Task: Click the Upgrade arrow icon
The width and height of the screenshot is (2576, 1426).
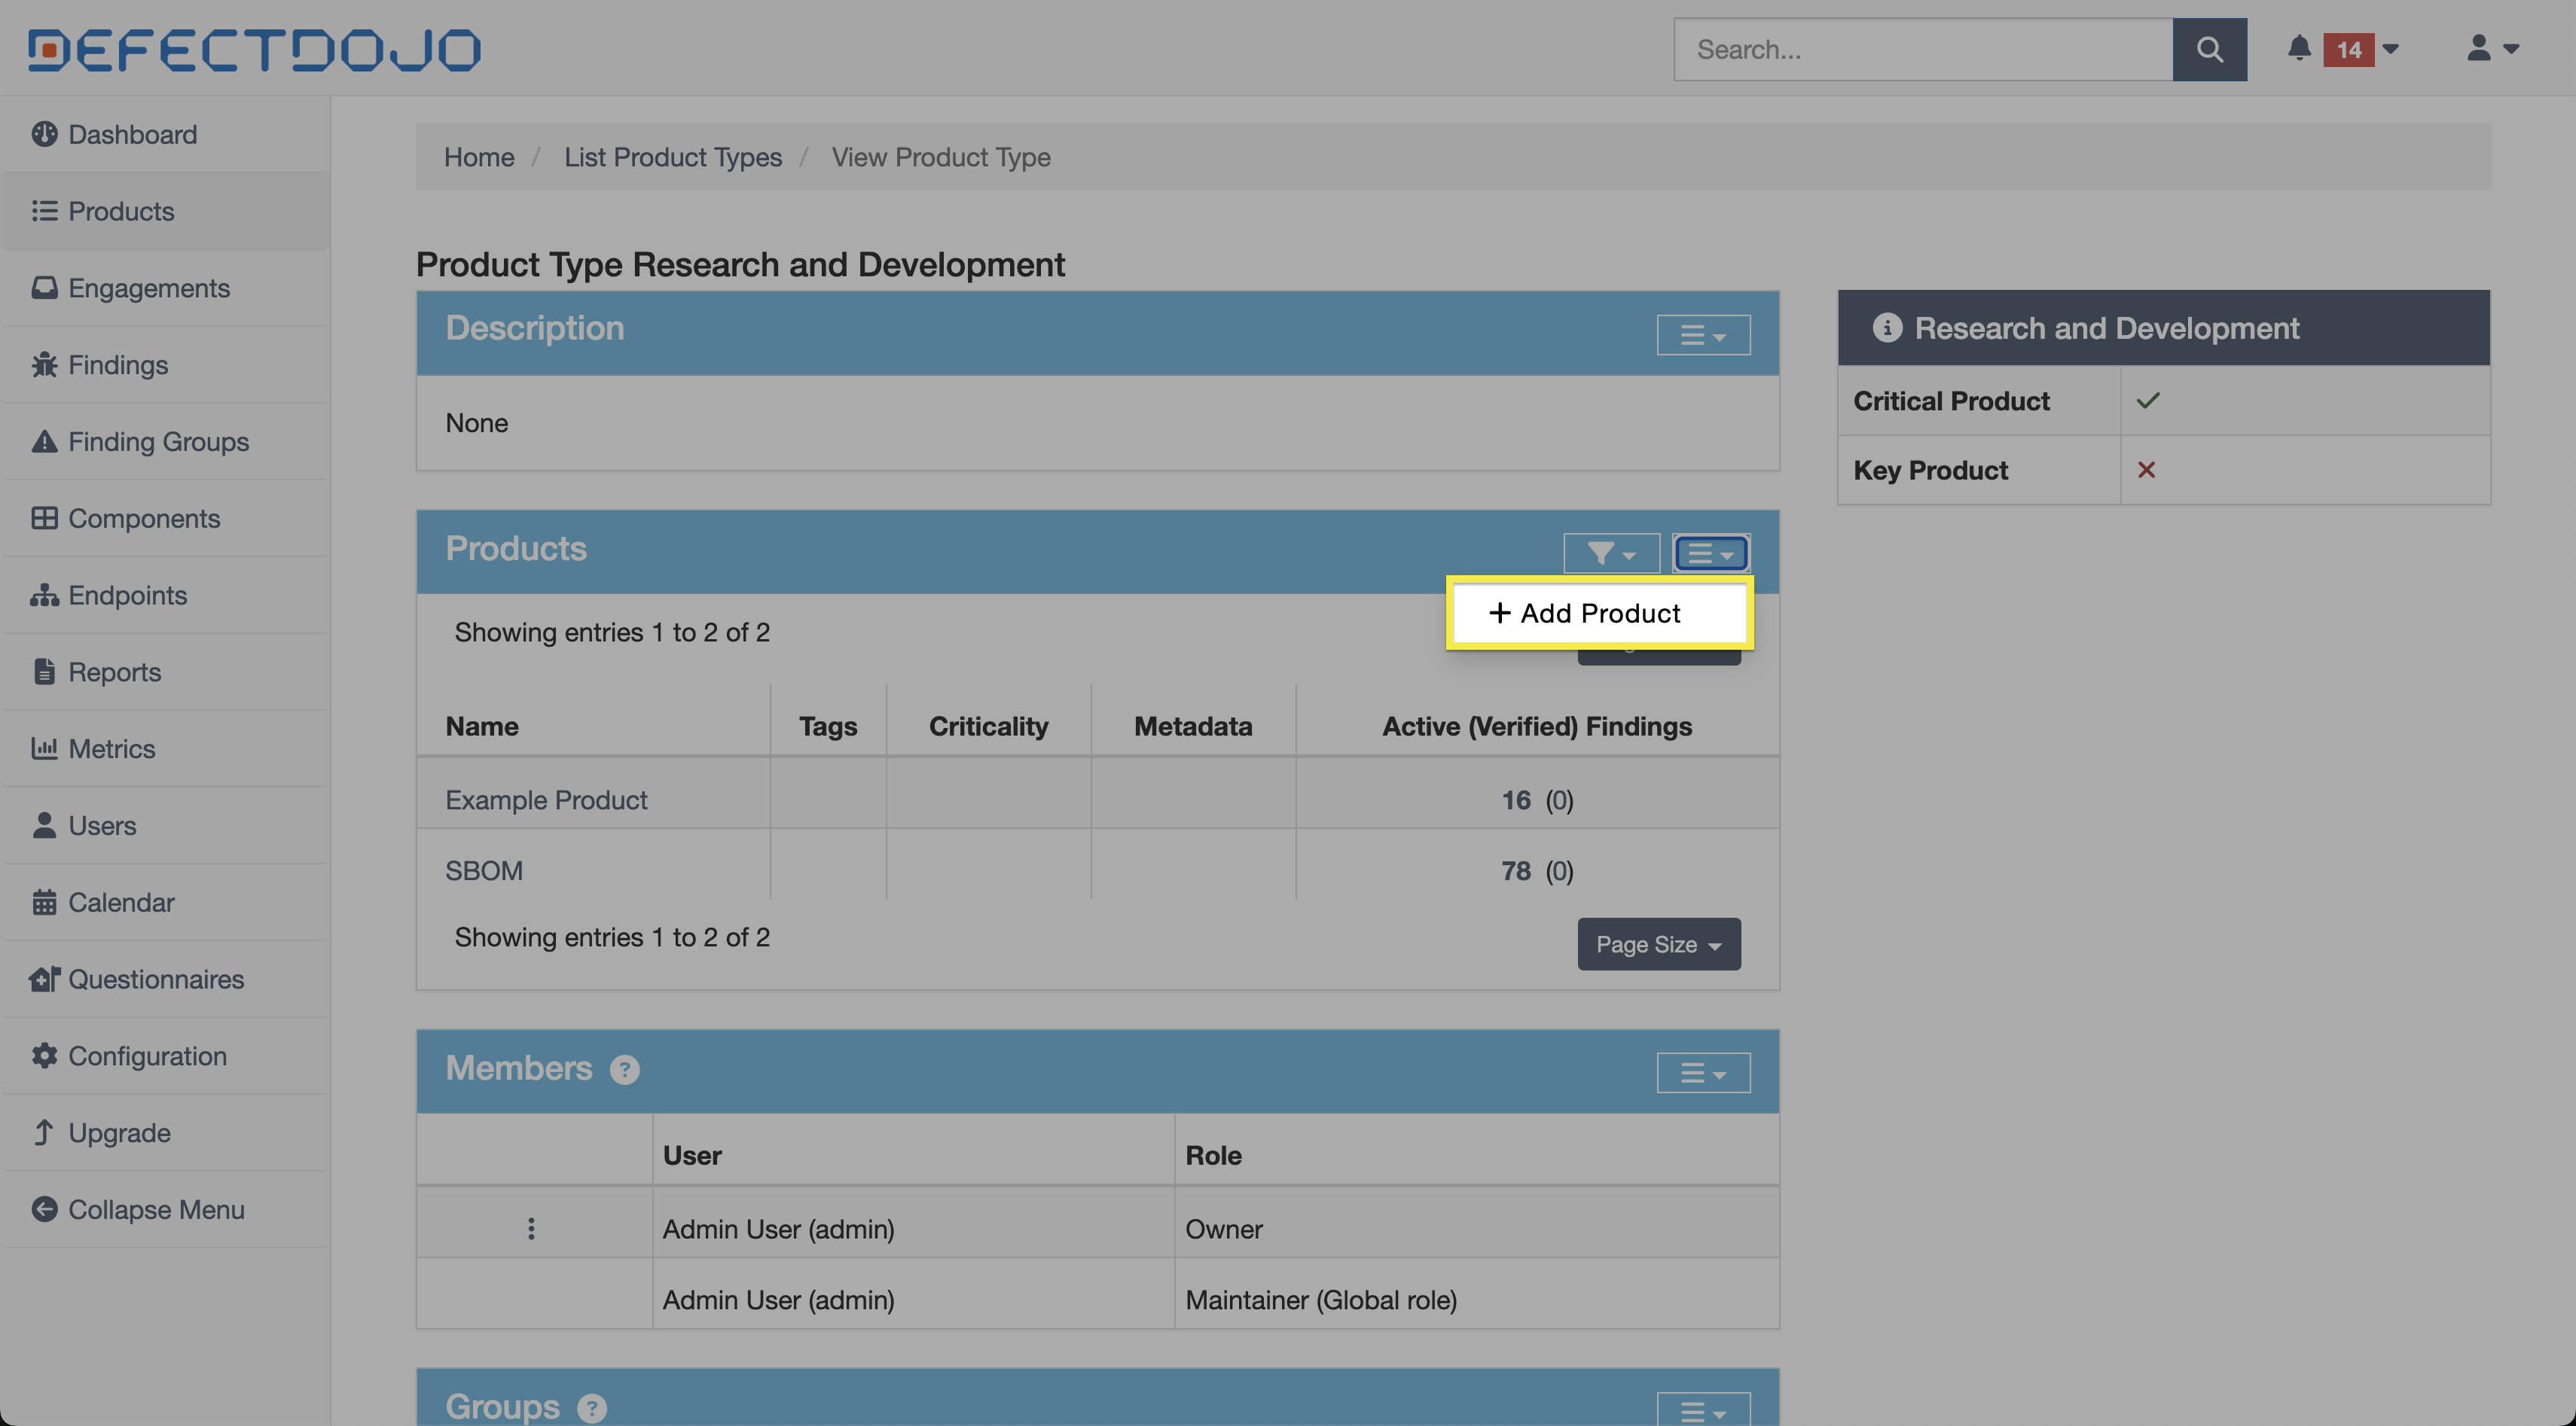Action: click(x=43, y=1132)
